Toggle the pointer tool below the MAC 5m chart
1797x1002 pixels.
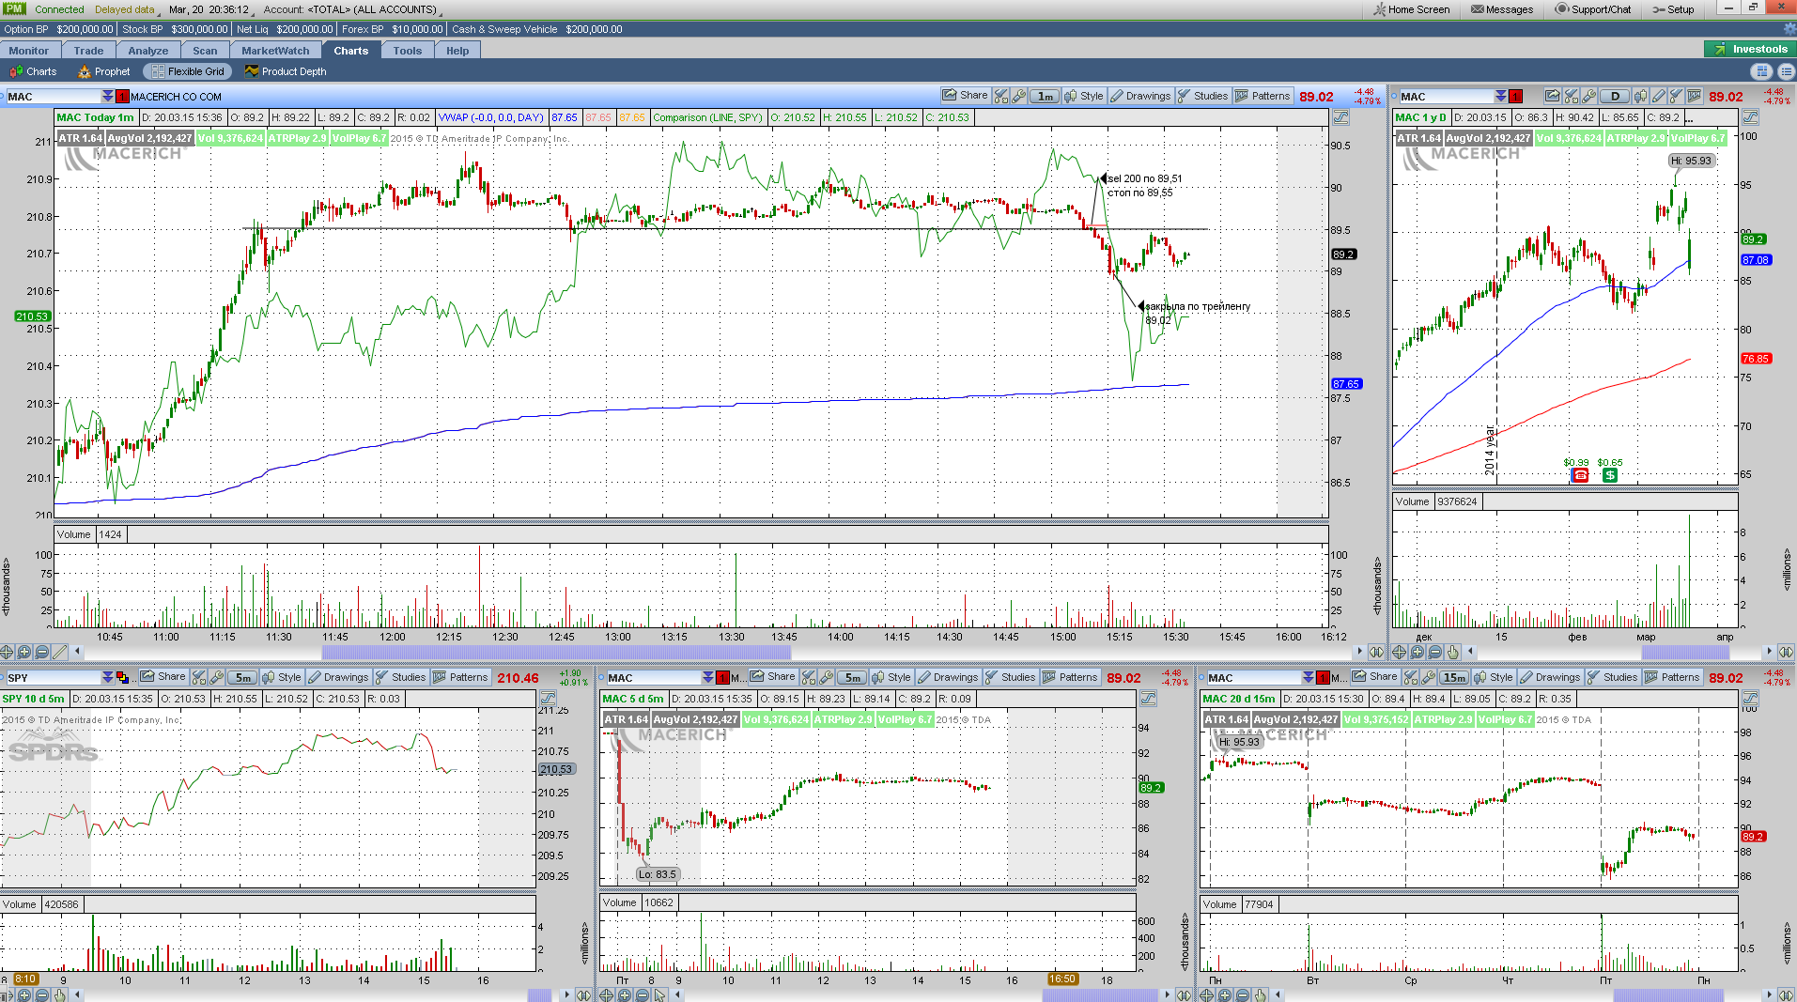click(659, 994)
